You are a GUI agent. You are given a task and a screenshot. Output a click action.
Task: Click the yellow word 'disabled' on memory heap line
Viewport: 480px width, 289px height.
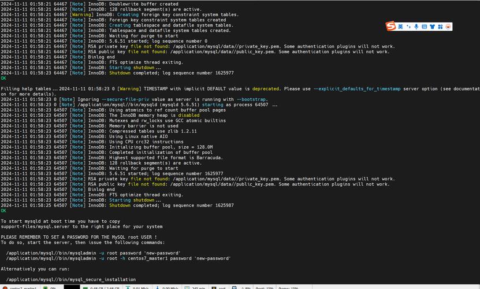click(188, 116)
